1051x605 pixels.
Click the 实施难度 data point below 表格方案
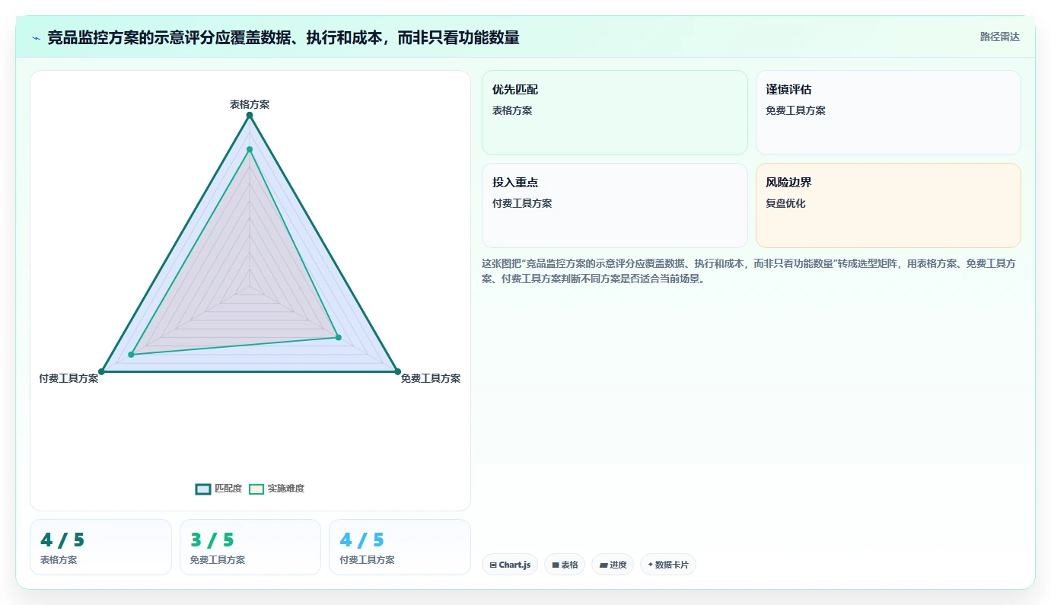point(250,149)
